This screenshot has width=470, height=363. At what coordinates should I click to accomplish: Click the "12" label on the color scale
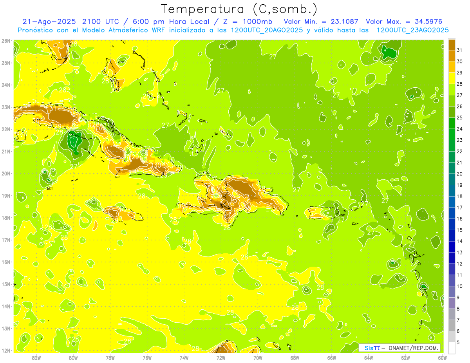(460, 264)
